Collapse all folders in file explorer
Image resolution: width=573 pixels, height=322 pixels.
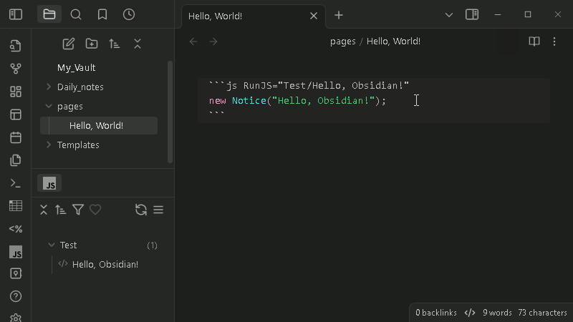coord(138,44)
